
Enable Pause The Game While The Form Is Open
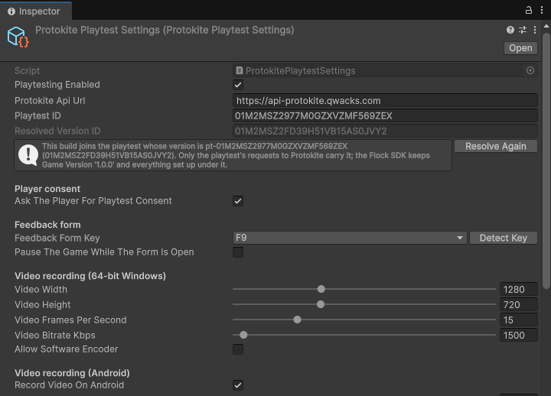tap(238, 252)
